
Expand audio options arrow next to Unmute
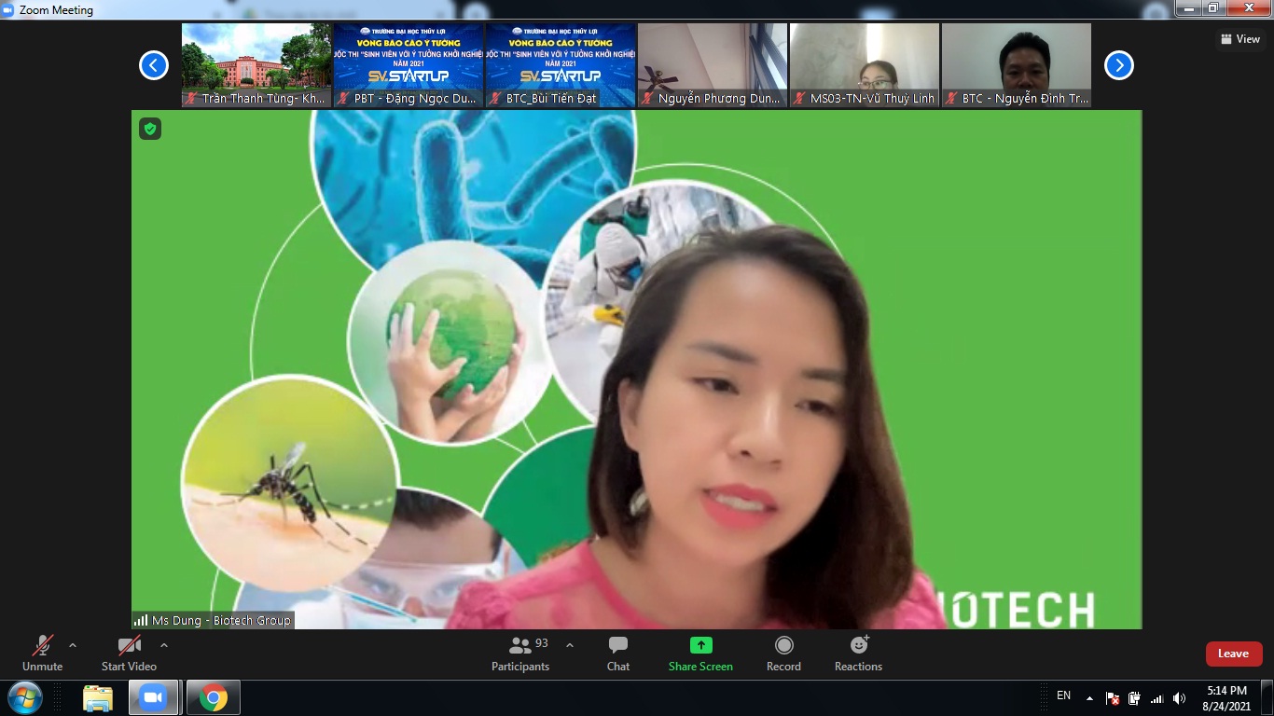pyautogui.click(x=73, y=645)
